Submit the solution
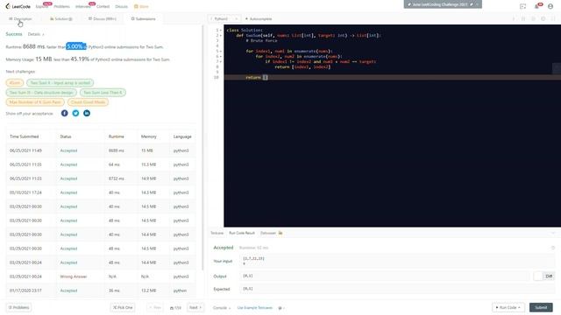 [x=541, y=307]
